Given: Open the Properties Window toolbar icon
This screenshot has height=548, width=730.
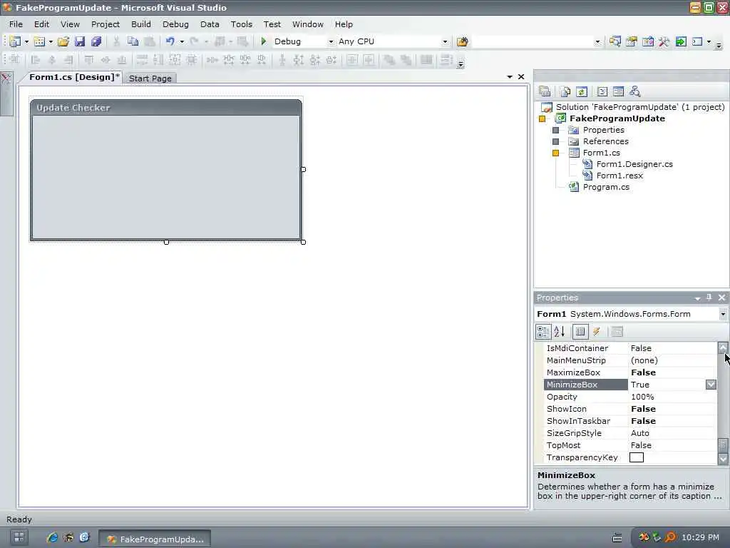Looking at the screenshot, I should [632, 41].
